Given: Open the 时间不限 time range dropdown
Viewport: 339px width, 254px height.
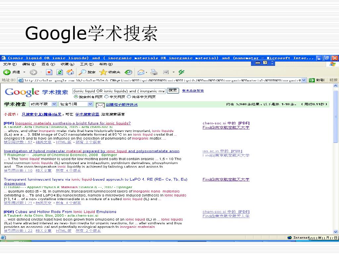Looking at the screenshot, I should (43, 104).
